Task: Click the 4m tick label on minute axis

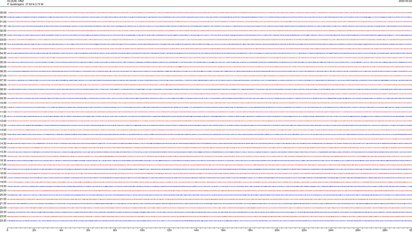Action: click(61, 230)
